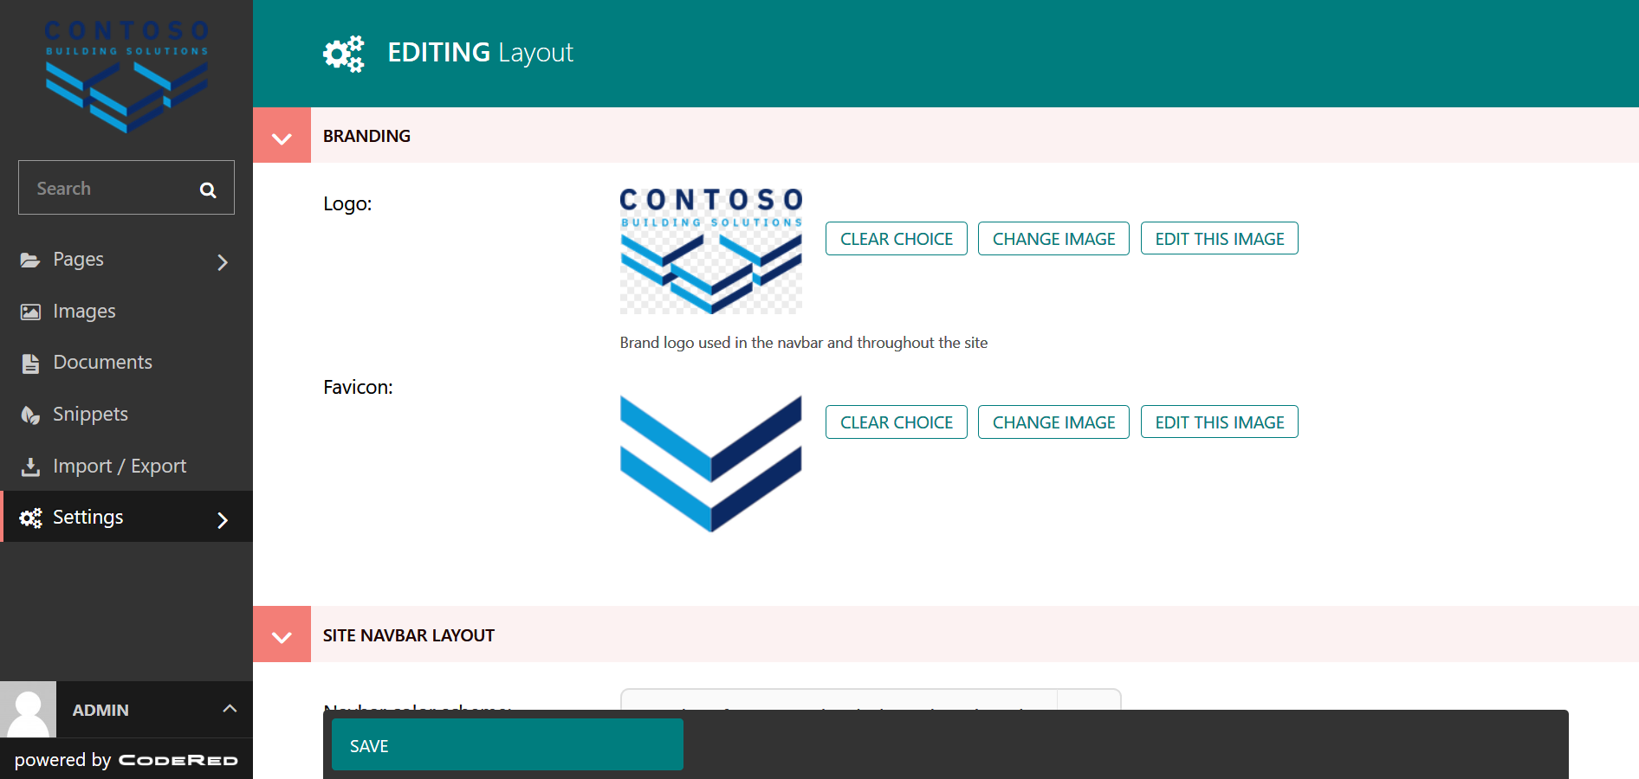Save the layout settings
Screen dimensions: 1639x779
coord(507,745)
